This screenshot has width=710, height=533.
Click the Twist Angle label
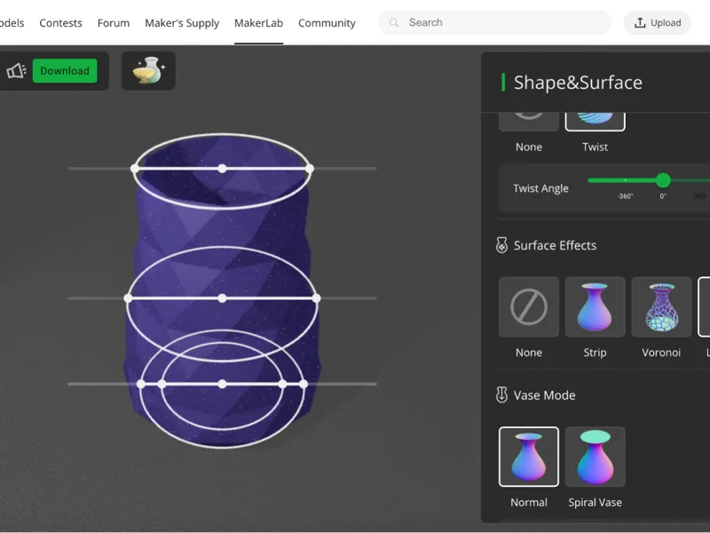click(540, 188)
